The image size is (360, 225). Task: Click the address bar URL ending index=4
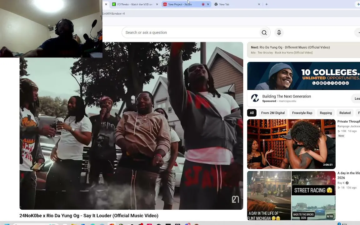(114, 13)
